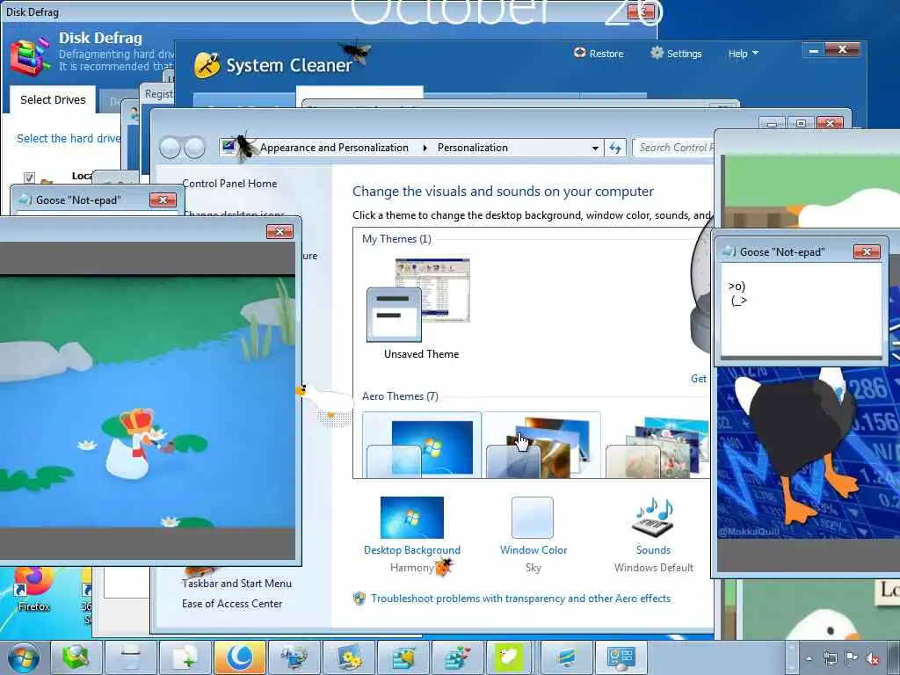Click the goose pond picture in left window
Image resolution: width=900 pixels, height=675 pixels.
tap(148, 401)
